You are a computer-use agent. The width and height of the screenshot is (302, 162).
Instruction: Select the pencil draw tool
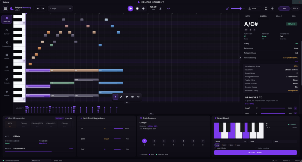121,97
